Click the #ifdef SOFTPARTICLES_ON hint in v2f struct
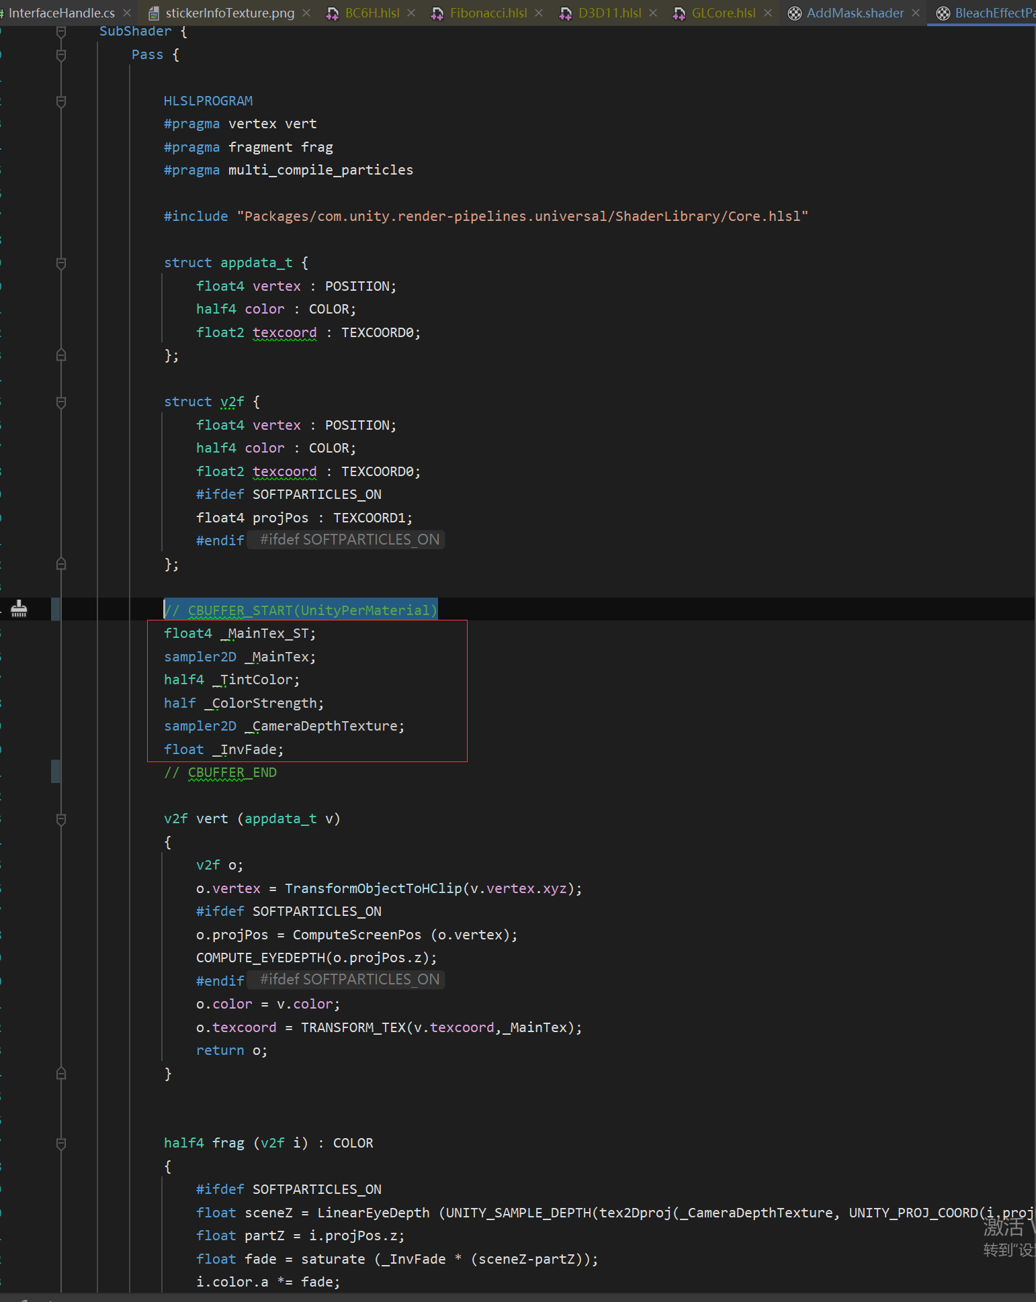 tap(347, 540)
